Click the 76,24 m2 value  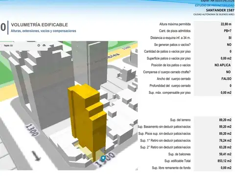tap(225, 140)
